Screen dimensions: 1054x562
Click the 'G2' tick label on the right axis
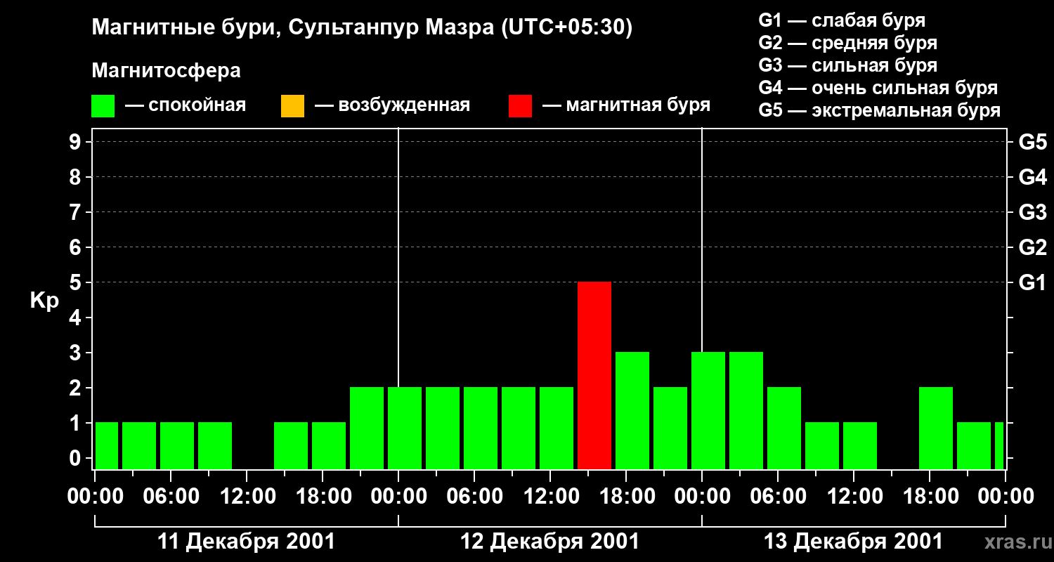click(x=1032, y=248)
